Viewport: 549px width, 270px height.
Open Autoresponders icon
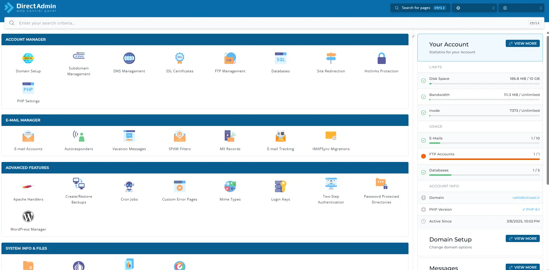[79, 136]
